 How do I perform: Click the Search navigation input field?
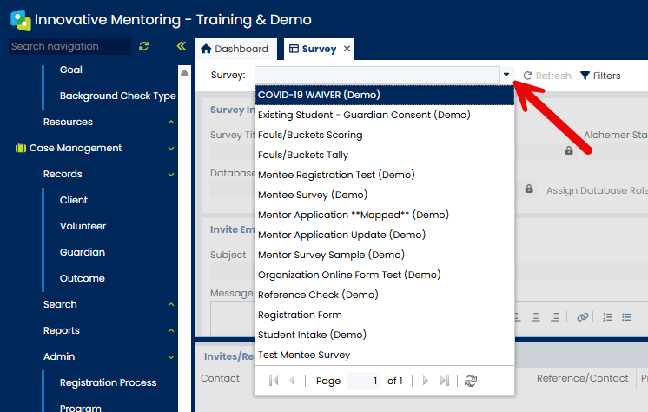[x=69, y=46]
